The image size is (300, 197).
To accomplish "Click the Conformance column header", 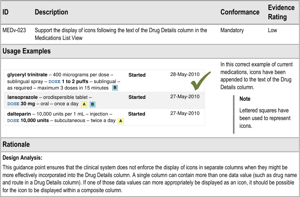I will pyautogui.click(x=240, y=12).
